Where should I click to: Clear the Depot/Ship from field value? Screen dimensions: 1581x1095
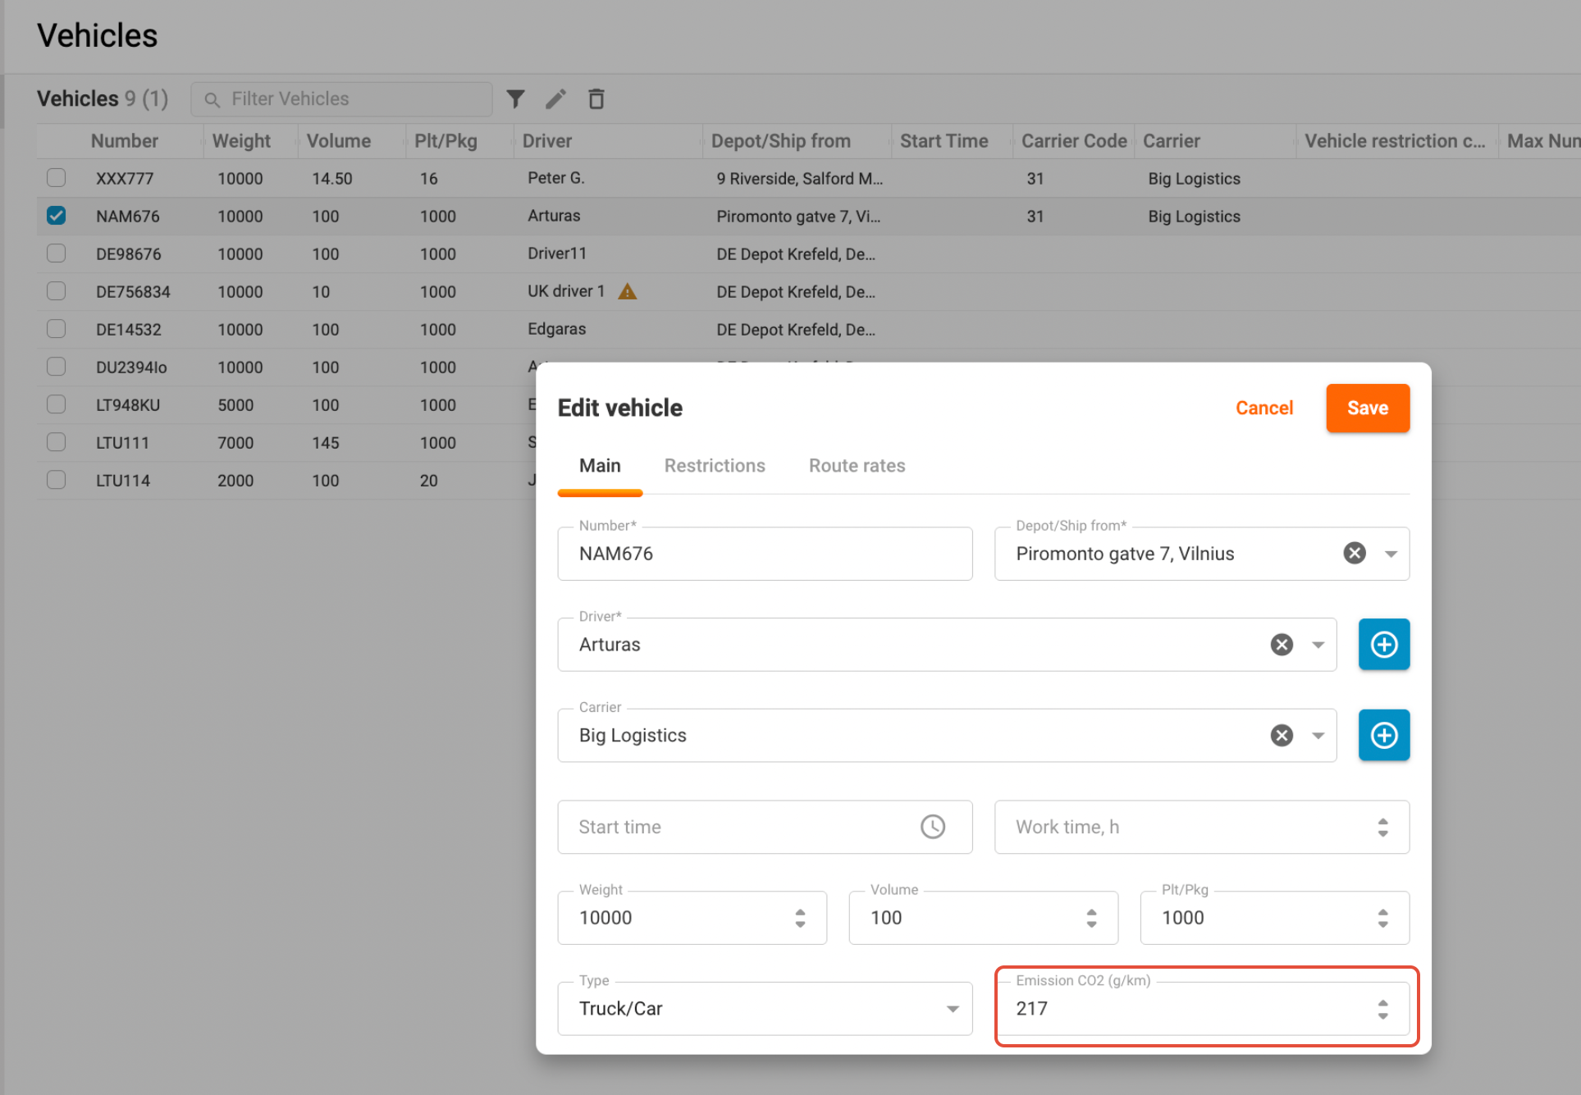point(1354,554)
